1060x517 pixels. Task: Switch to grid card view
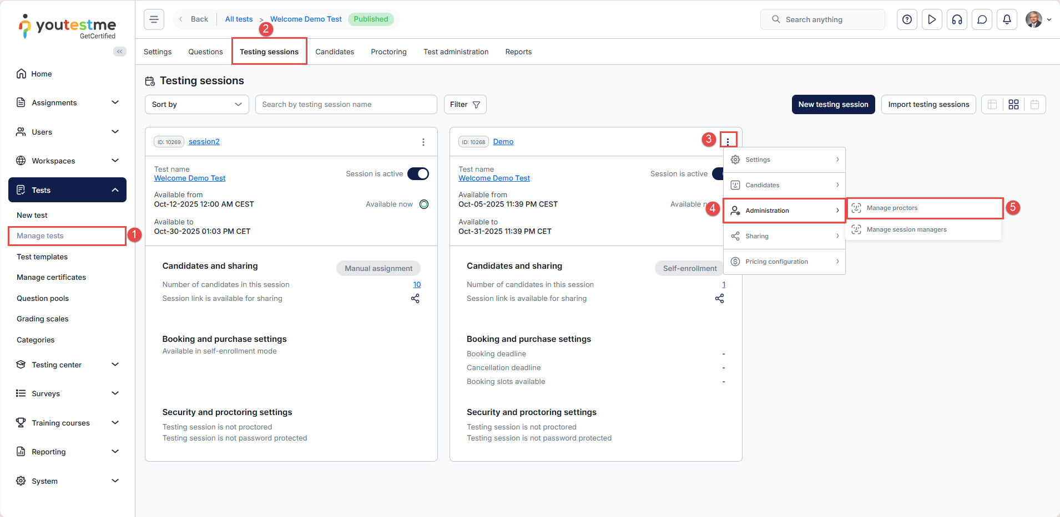(x=1013, y=105)
